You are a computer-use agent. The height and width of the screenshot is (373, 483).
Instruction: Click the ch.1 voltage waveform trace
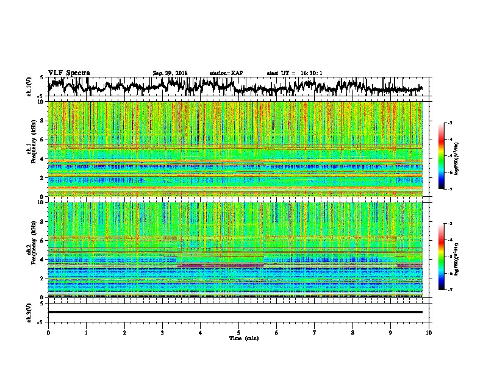[235, 87]
